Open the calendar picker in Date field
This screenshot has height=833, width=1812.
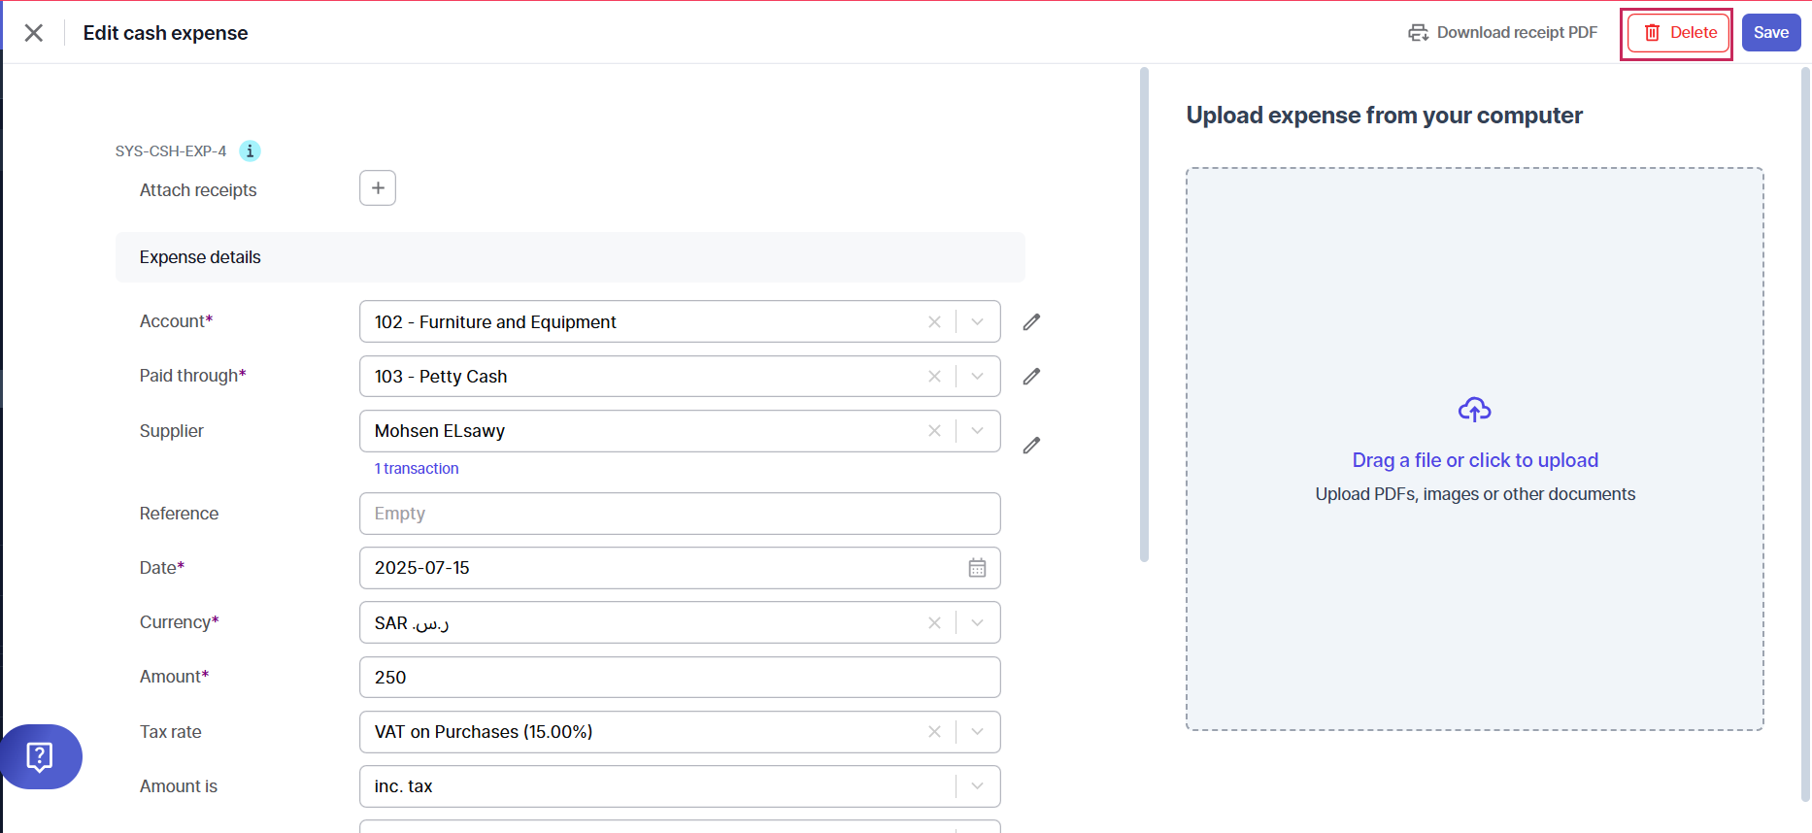click(977, 568)
